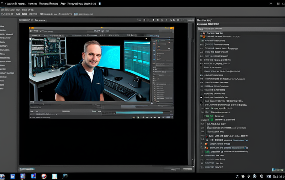Click the orange icon at preview window's top-left
This screenshot has width=285, height=180.
coord(31,28)
